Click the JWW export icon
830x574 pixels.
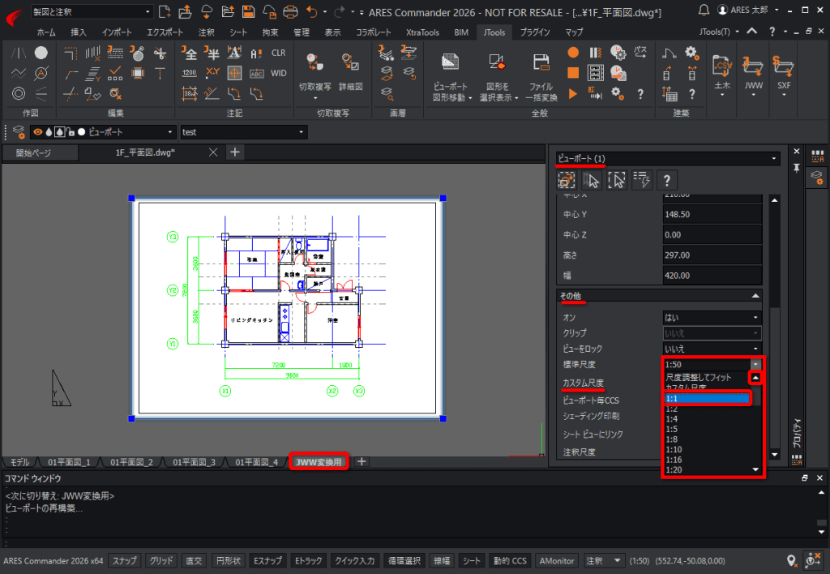click(754, 66)
